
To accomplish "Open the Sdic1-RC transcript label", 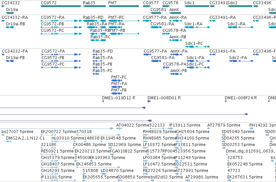I will tap(194, 43).
